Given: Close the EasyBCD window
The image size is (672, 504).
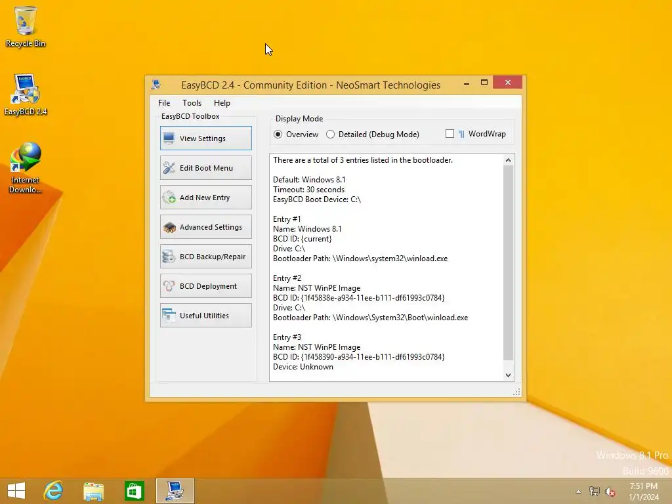Looking at the screenshot, I should pyautogui.click(x=507, y=82).
